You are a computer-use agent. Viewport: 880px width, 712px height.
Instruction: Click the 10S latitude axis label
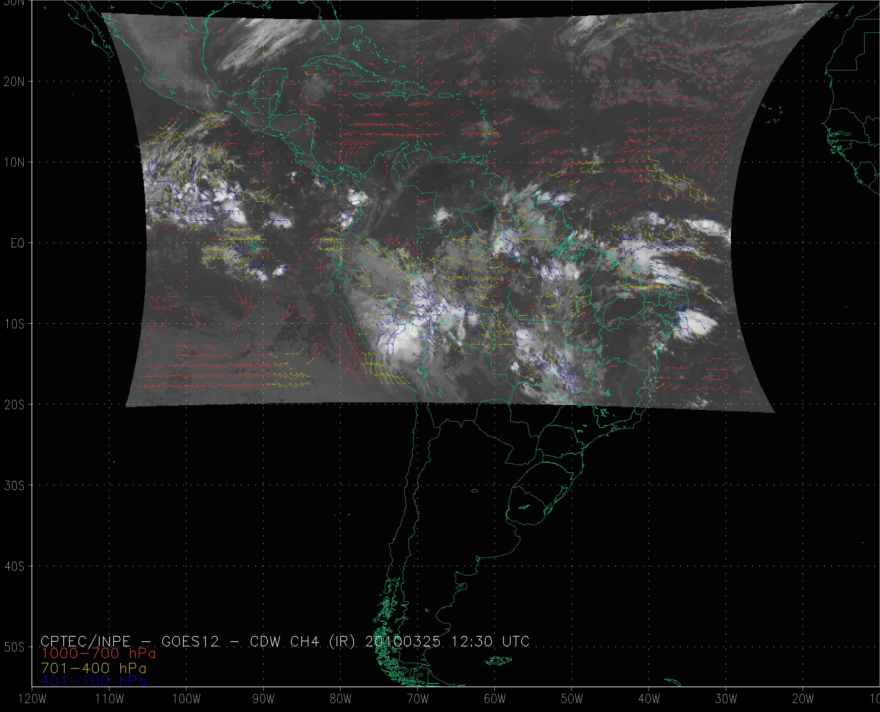tap(14, 324)
